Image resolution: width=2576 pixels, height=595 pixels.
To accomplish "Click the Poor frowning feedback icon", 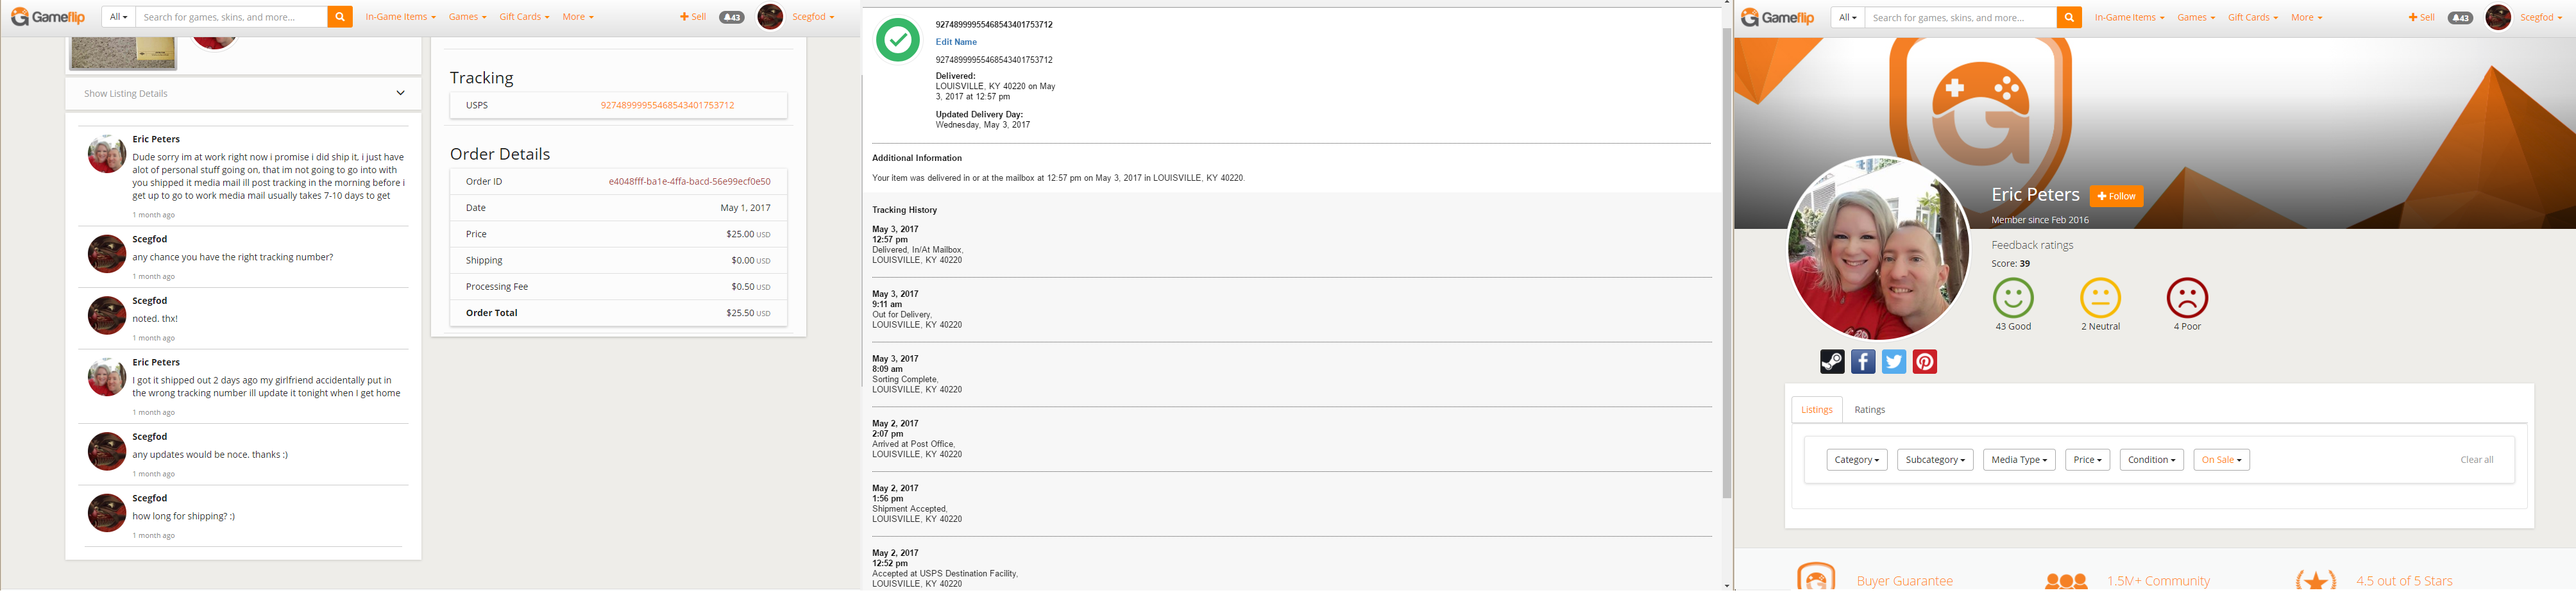I will [2186, 298].
